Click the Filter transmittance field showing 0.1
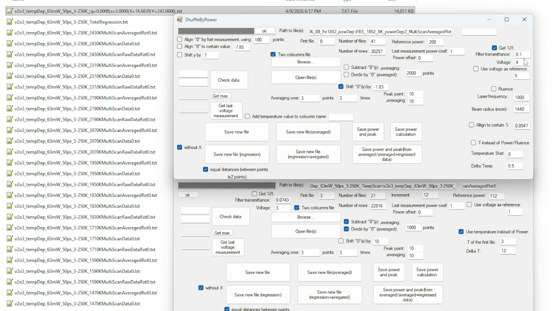 click(522, 54)
